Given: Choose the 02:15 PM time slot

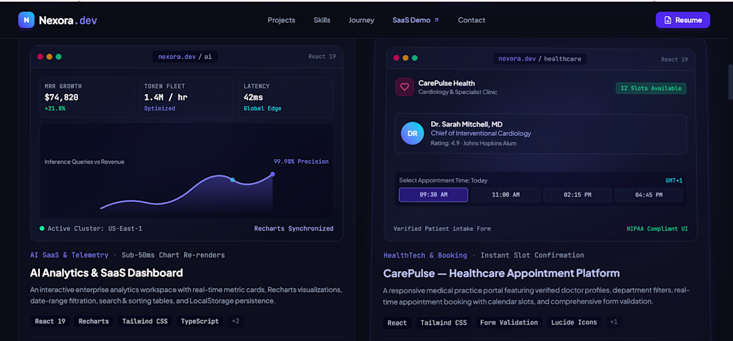Looking at the screenshot, I should point(577,194).
